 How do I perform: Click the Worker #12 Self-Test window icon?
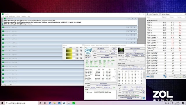[x=3, y=66]
